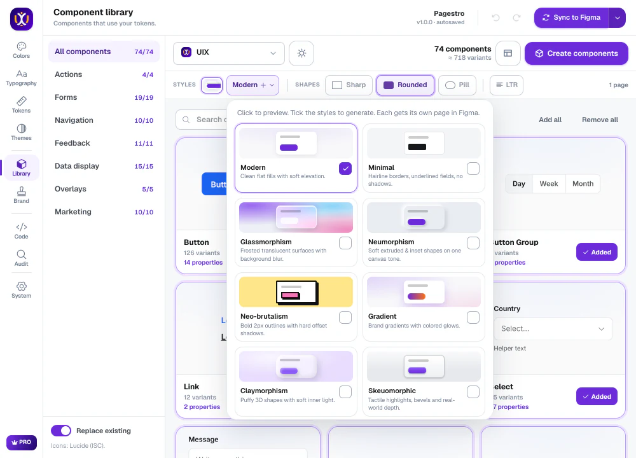Screen dimensions: 636x458
Task: Click the Create components button
Action: click(576, 53)
